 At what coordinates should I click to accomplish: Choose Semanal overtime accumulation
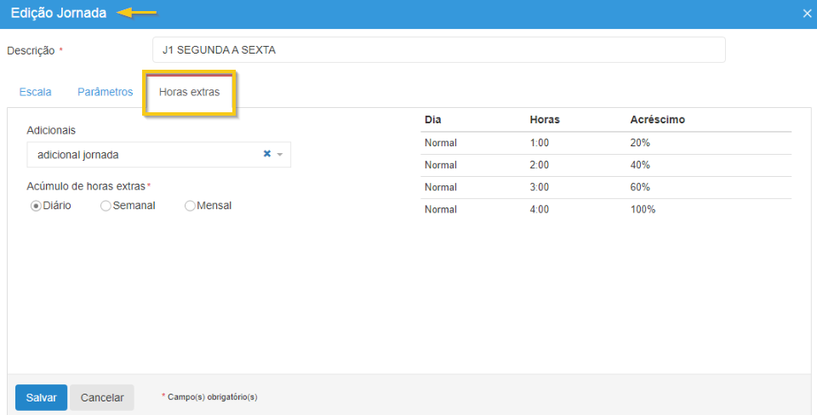[x=106, y=206]
